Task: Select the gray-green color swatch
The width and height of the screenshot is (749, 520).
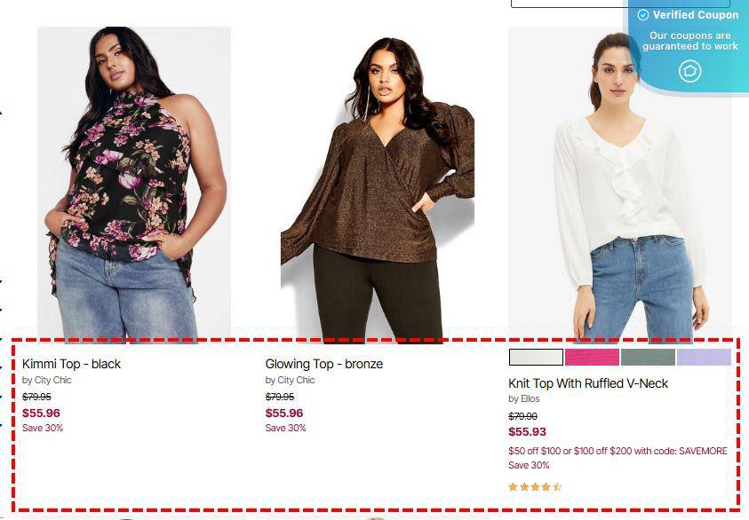Action: (x=648, y=357)
